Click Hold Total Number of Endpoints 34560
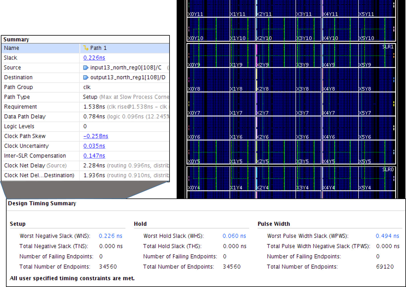This screenshot has height=287, width=406. coord(232,267)
